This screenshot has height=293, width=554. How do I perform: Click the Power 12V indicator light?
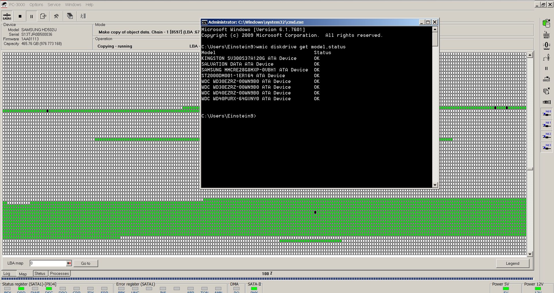pyautogui.click(x=538, y=288)
